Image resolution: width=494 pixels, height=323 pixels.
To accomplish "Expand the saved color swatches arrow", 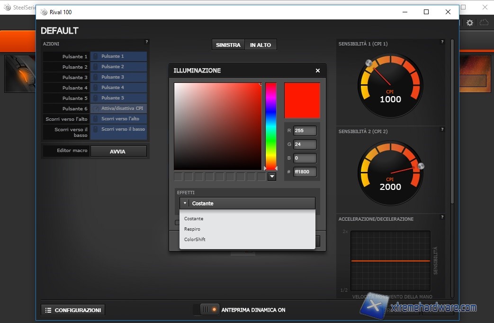I will [x=272, y=177].
